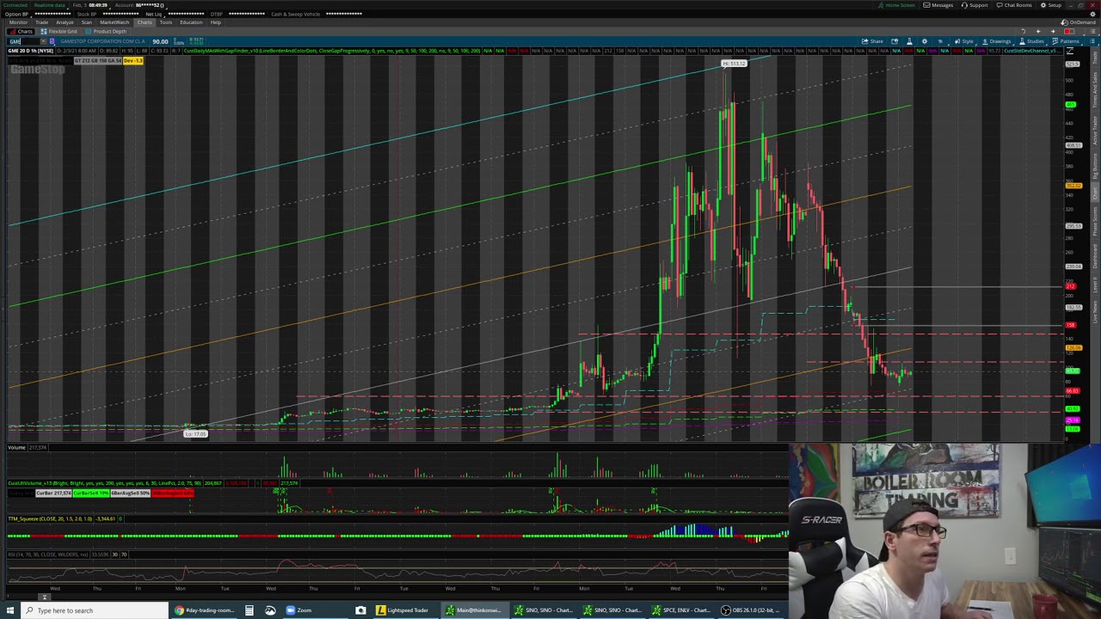This screenshot has height=619, width=1101.
Task: Click the CurBarSell green label
Action: 91,493
